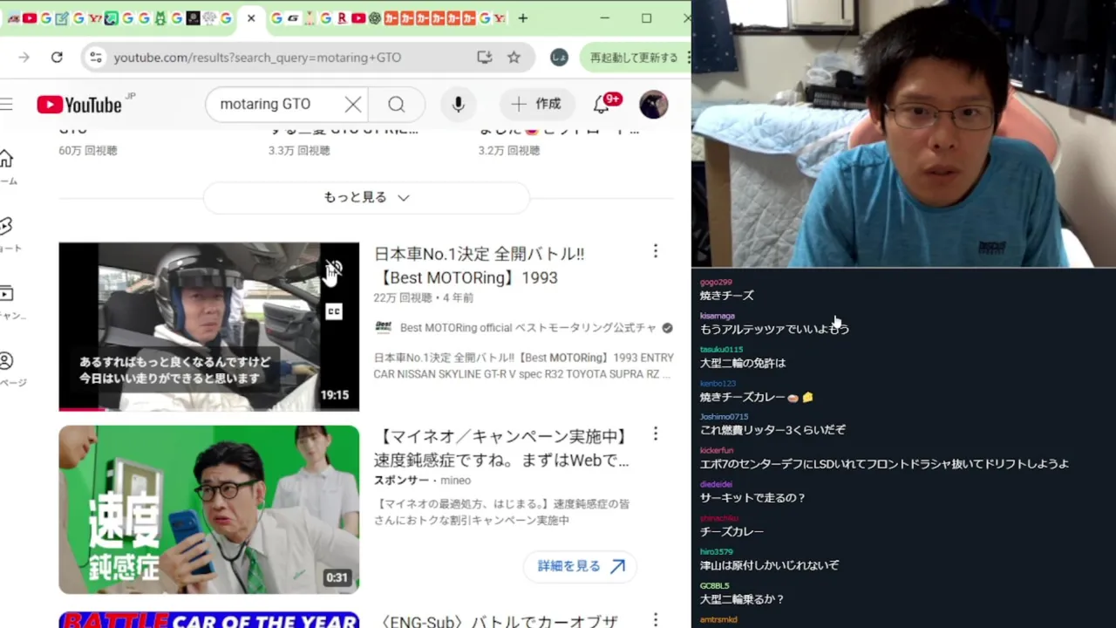View site information icon in address bar
The width and height of the screenshot is (1116, 628).
pos(96,58)
